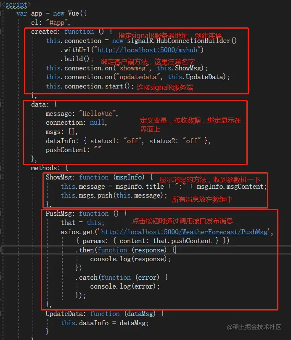Image resolution: width=291 pixels, height=340 pixels.
Task: Click the 'var app = new Vue({' line
Action: (x=51, y=13)
